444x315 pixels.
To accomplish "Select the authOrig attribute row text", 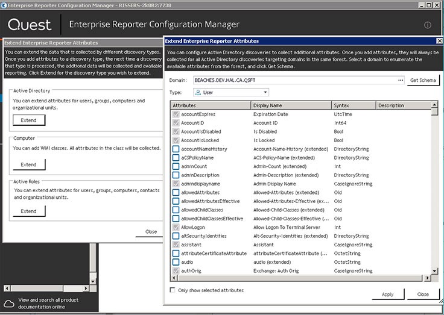I will (x=191, y=271).
